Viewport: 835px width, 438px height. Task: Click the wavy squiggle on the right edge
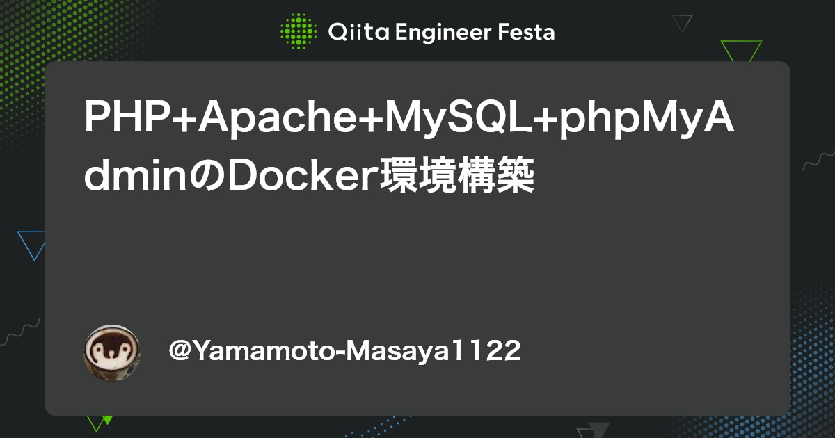click(x=818, y=164)
